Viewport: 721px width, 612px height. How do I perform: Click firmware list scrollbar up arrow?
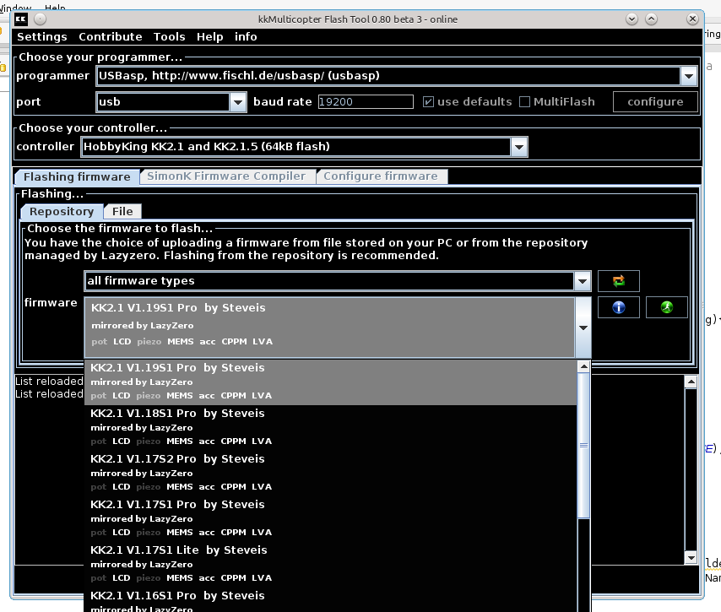[583, 366]
